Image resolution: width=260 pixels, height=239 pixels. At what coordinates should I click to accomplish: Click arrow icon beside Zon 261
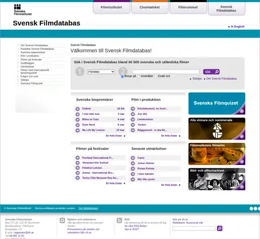(x=133, y=114)
